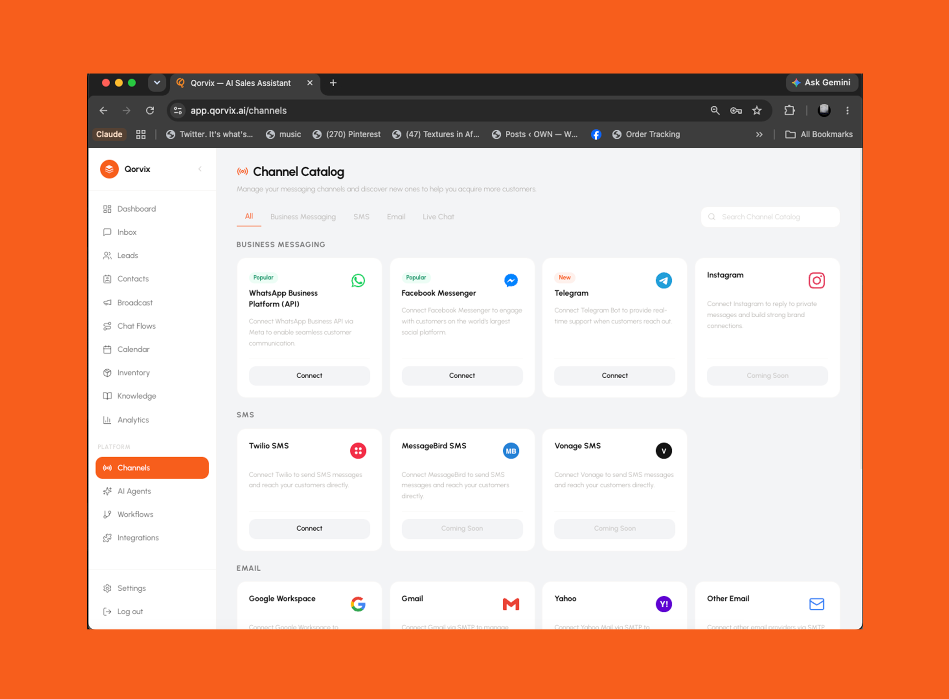
Task: Open the Claude bookmark
Action: (109, 135)
